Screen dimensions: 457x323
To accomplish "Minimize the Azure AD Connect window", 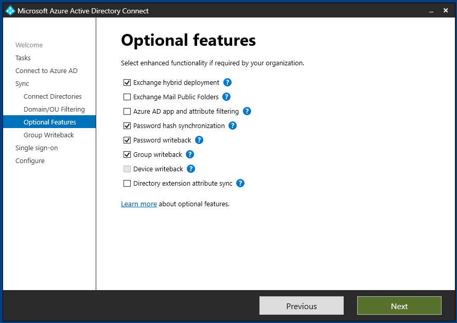I will (x=431, y=11).
